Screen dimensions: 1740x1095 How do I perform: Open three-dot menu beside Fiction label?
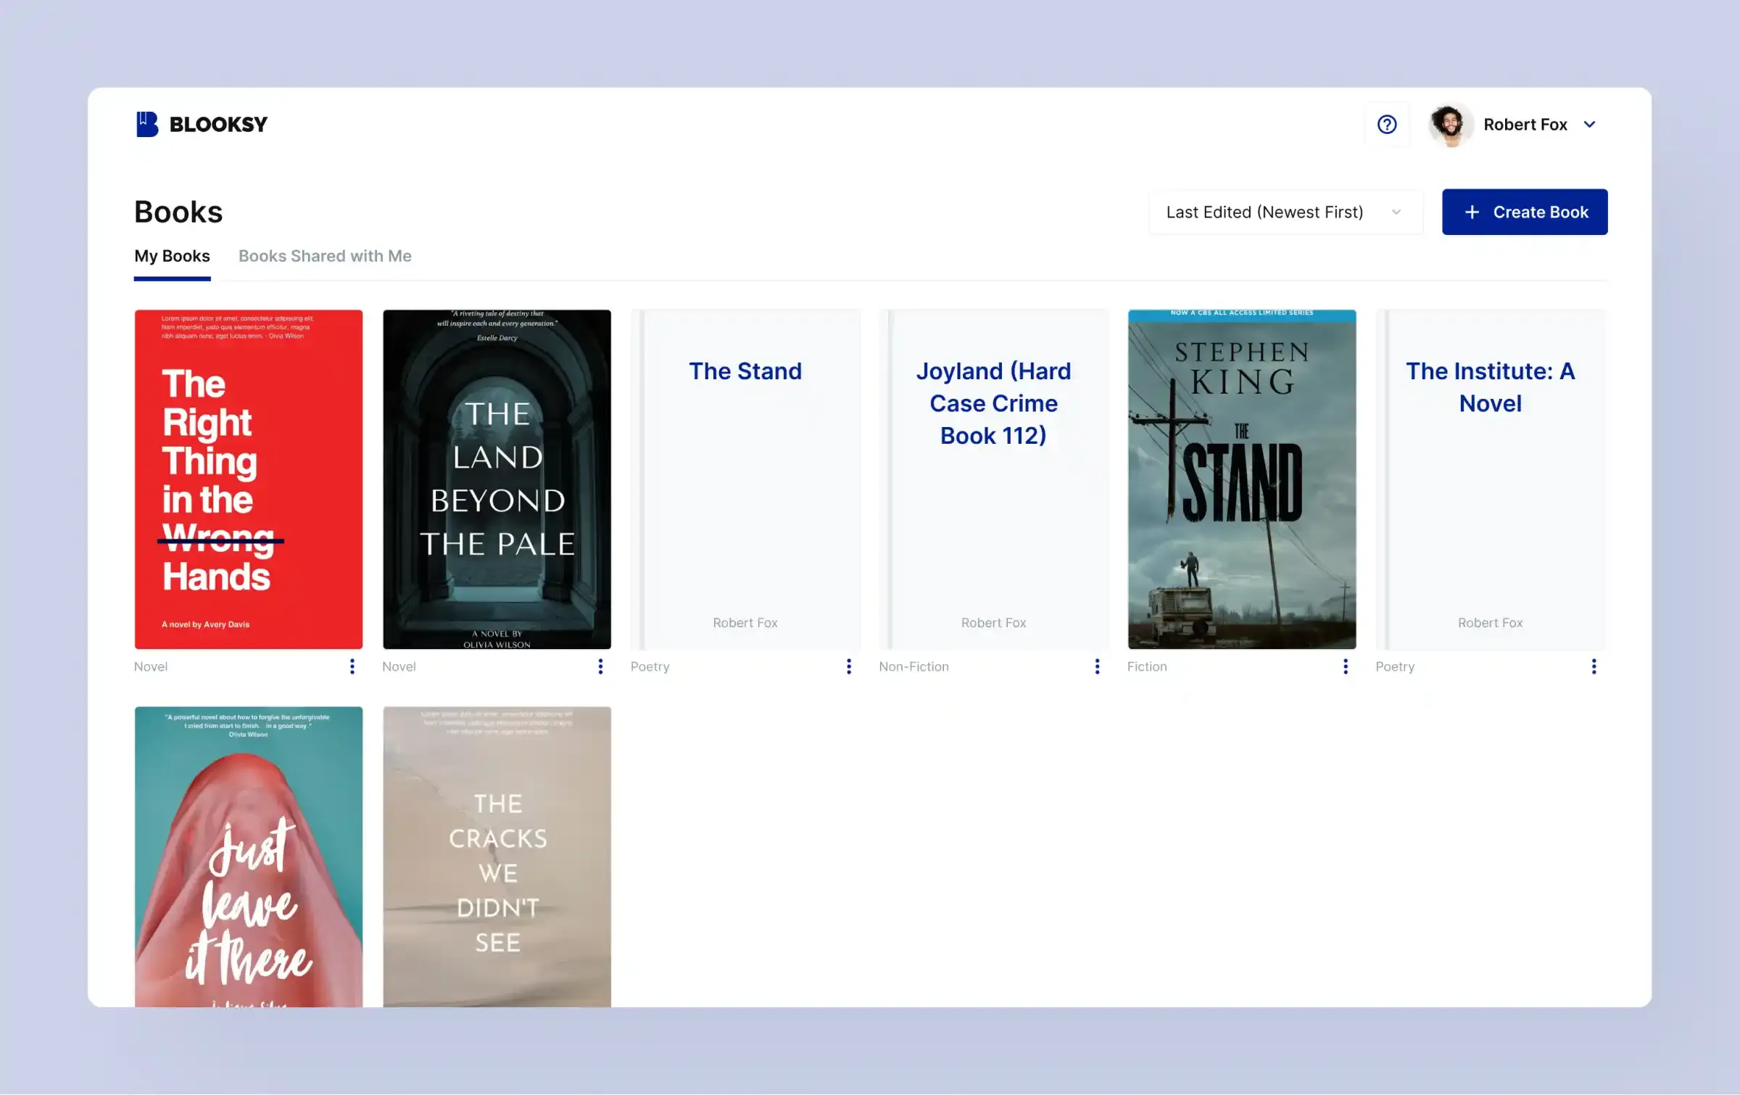pos(1346,666)
